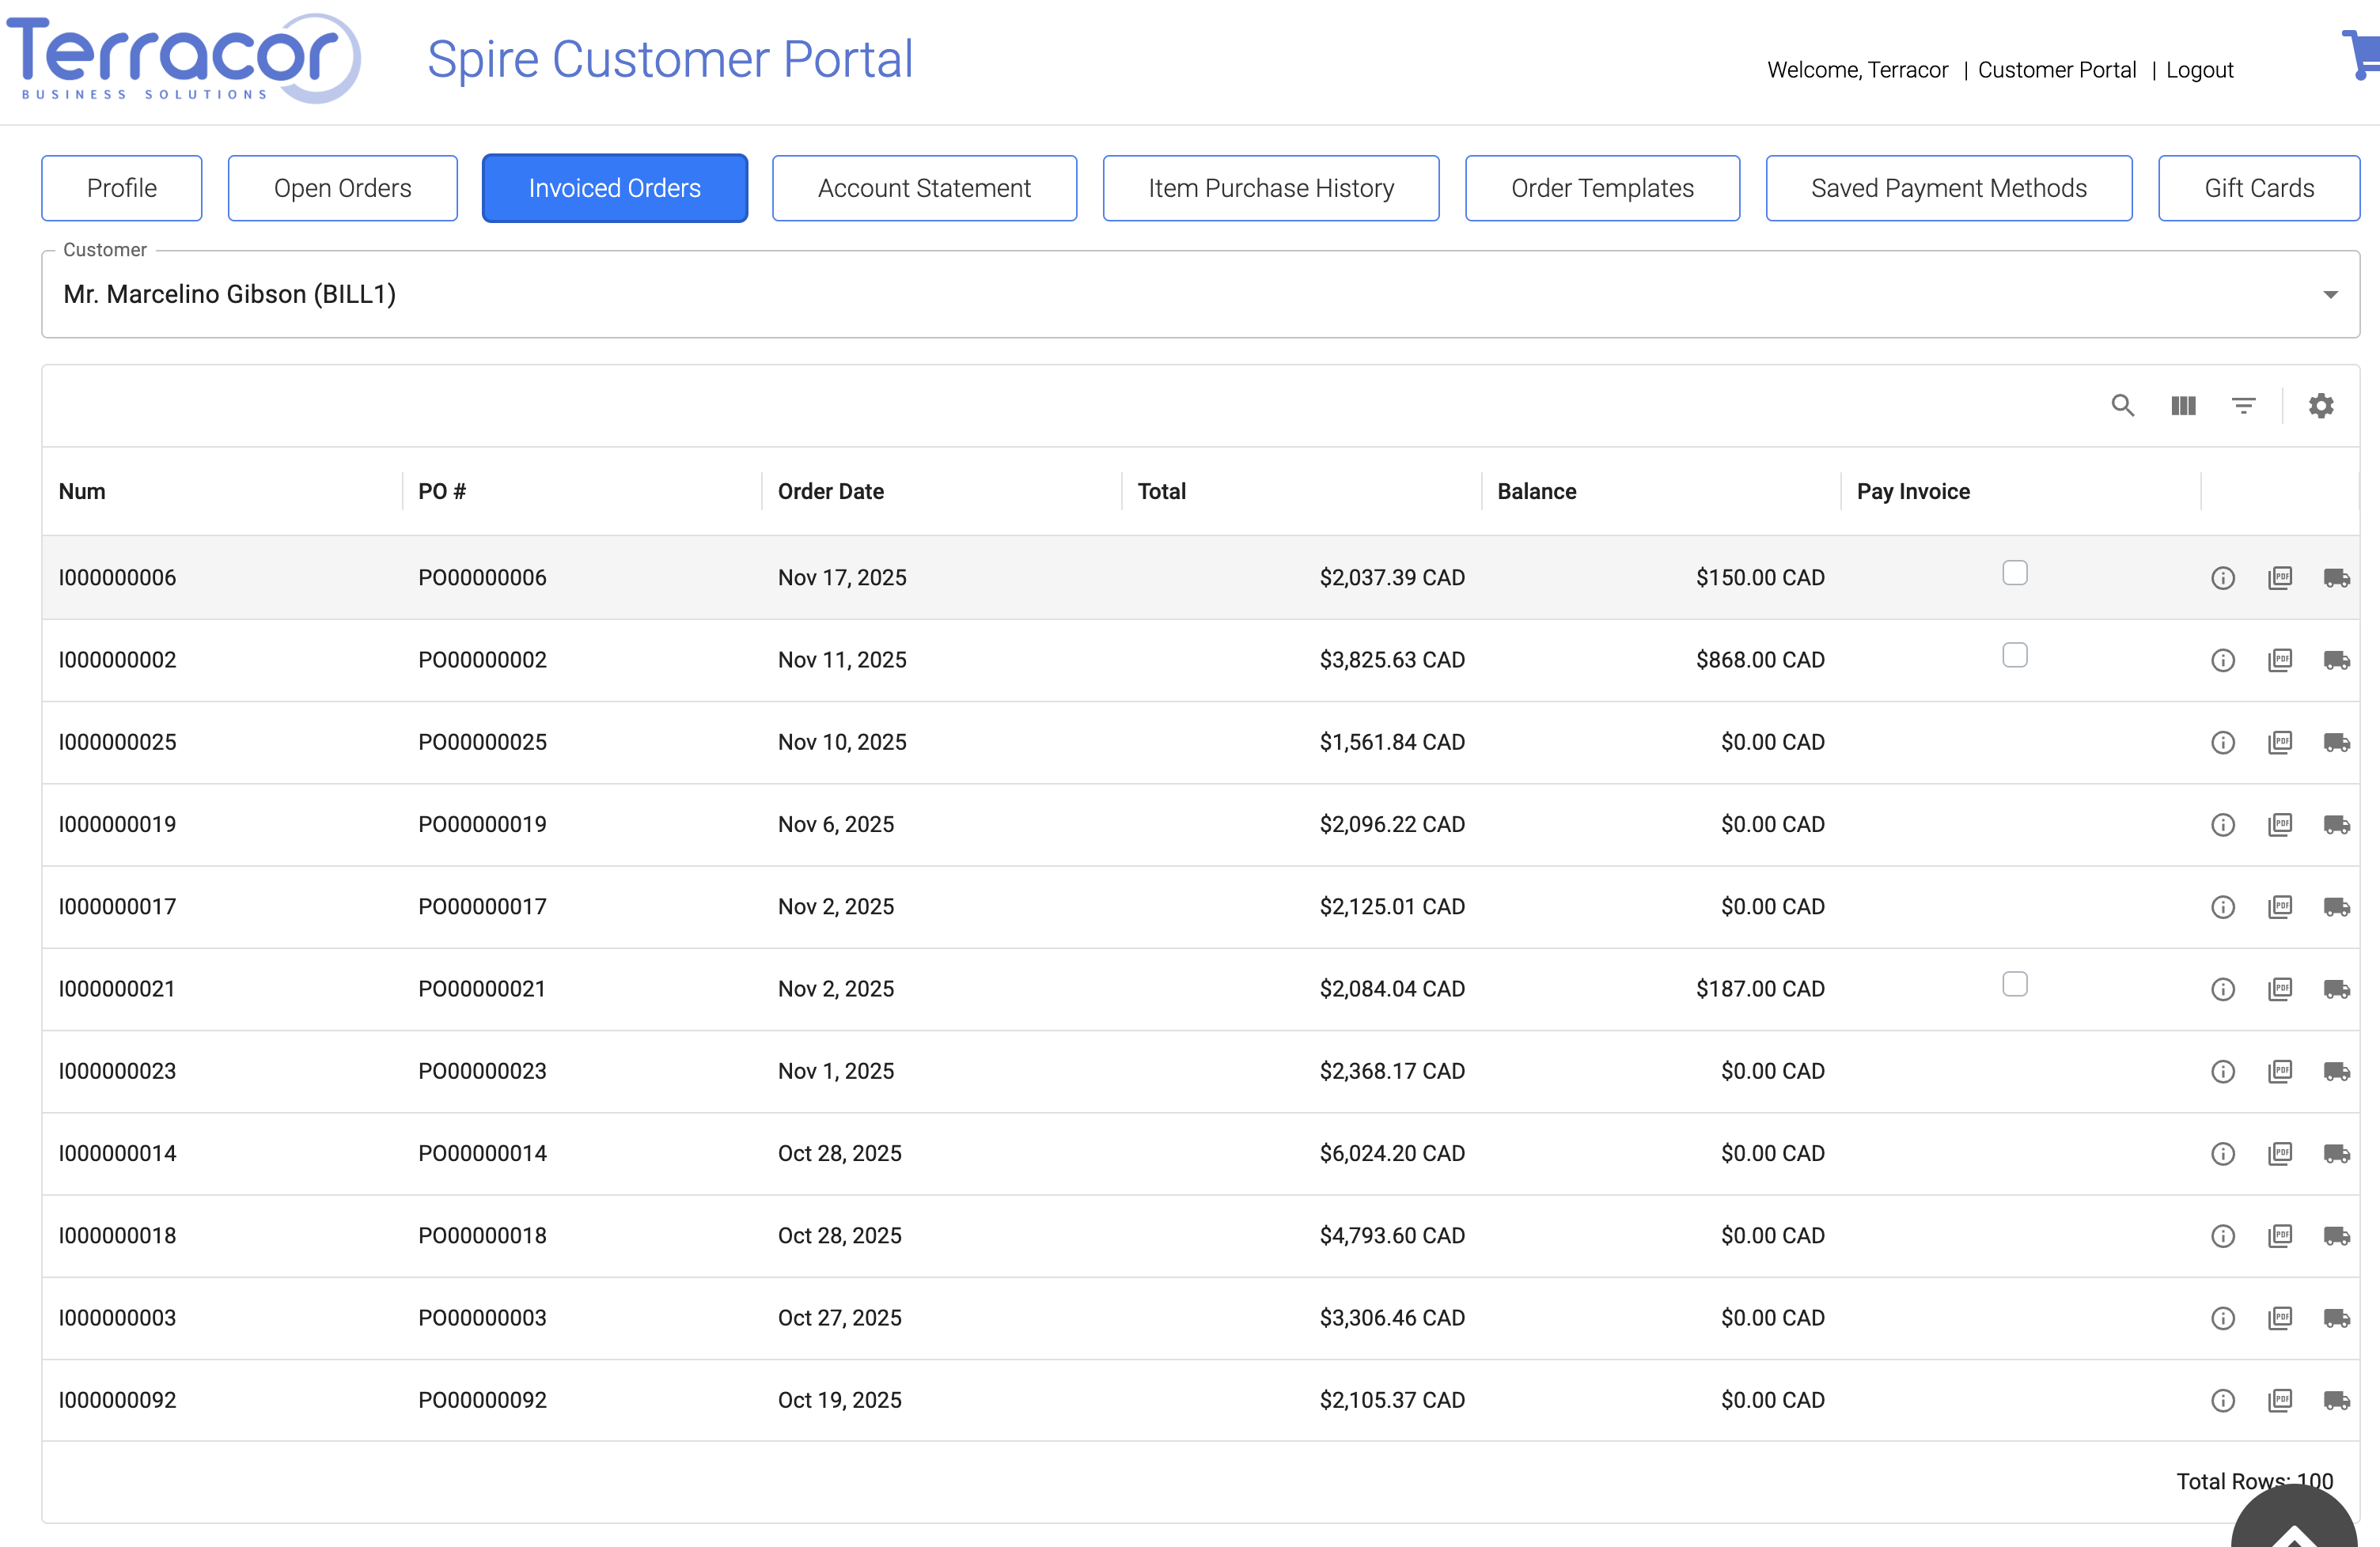Open the Account Statement tab
The image size is (2380, 1547).
tap(924, 188)
